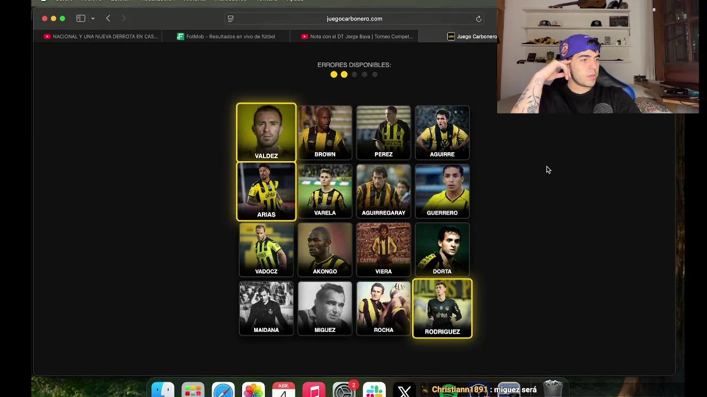Image resolution: width=707 pixels, height=397 pixels.
Task: Open Calendar from the Dock
Action: pos(283,390)
